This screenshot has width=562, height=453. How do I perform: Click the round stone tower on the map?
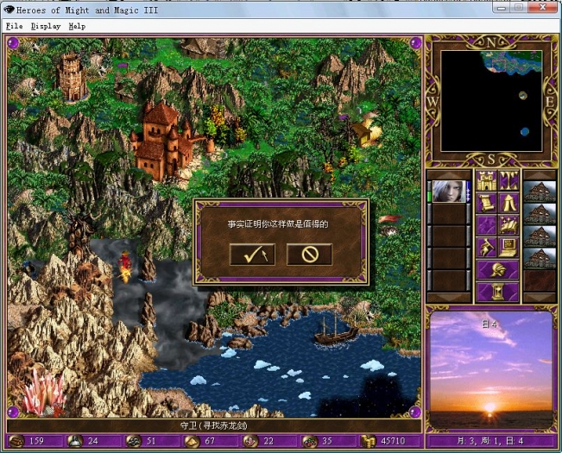(72, 77)
